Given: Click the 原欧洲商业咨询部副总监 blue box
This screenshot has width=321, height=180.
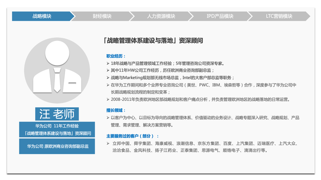Looking at the screenshot, I should [57, 146].
